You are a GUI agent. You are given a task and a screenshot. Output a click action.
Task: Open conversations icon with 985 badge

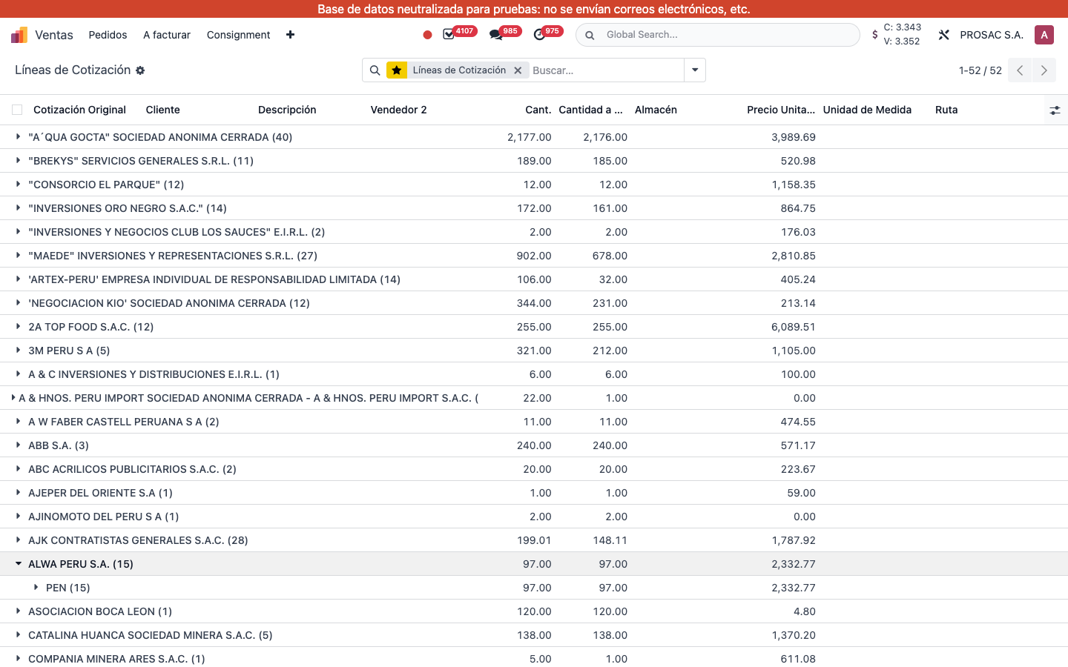coord(495,35)
